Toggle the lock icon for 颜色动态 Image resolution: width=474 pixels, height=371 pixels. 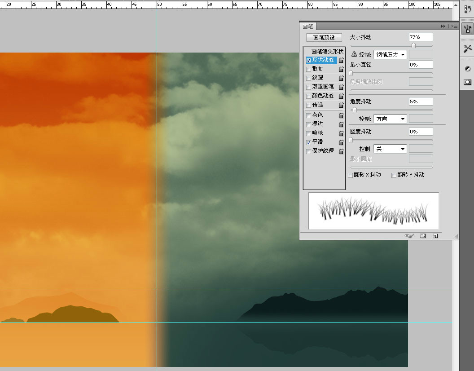pyautogui.click(x=341, y=96)
